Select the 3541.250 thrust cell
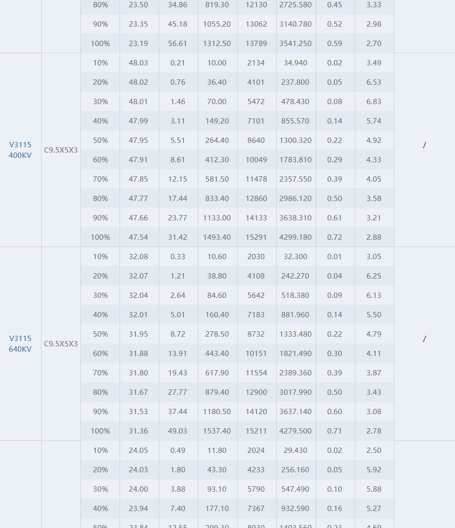Screen dimensions: 455x528 pos(295,44)
